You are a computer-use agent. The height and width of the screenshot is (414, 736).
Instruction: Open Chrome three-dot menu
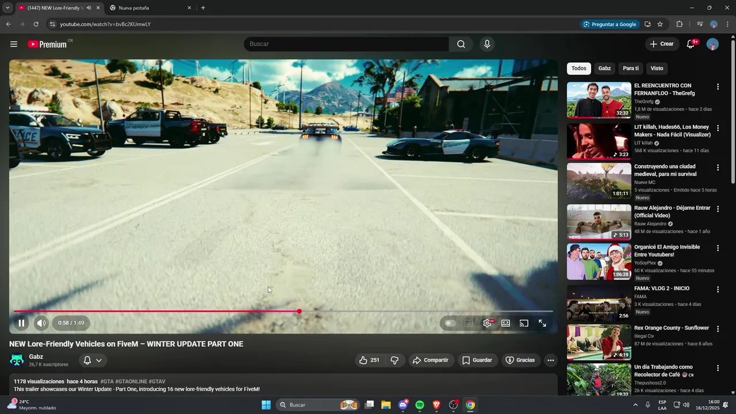pyautogui.click(x=728, y=24)
